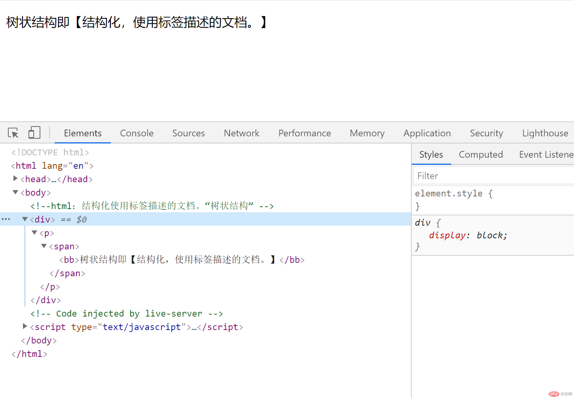The image size is (574, 398).
Task: Open the Sources tab
Action: click(188, 133)
